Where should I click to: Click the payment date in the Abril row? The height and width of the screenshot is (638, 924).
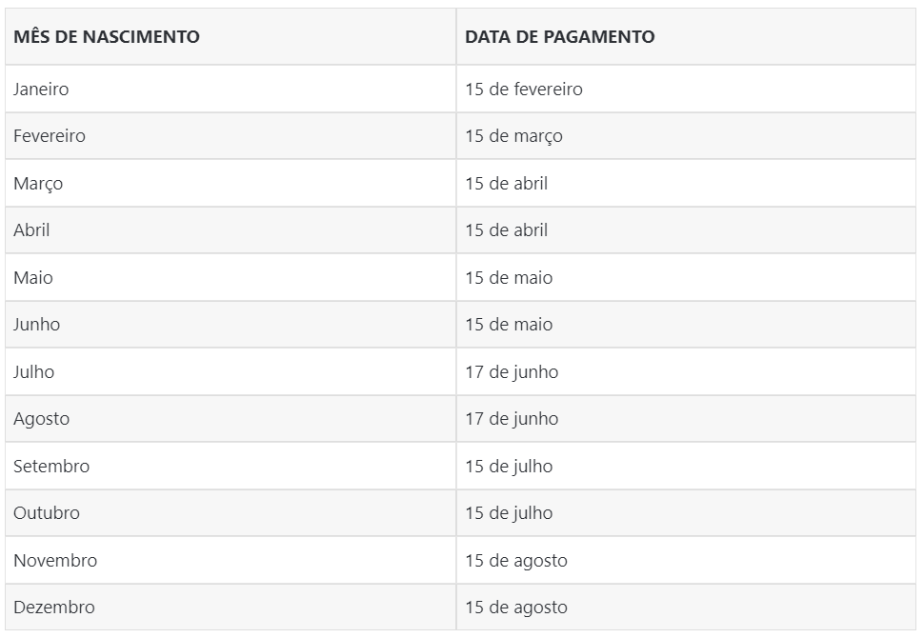[506, 230]
